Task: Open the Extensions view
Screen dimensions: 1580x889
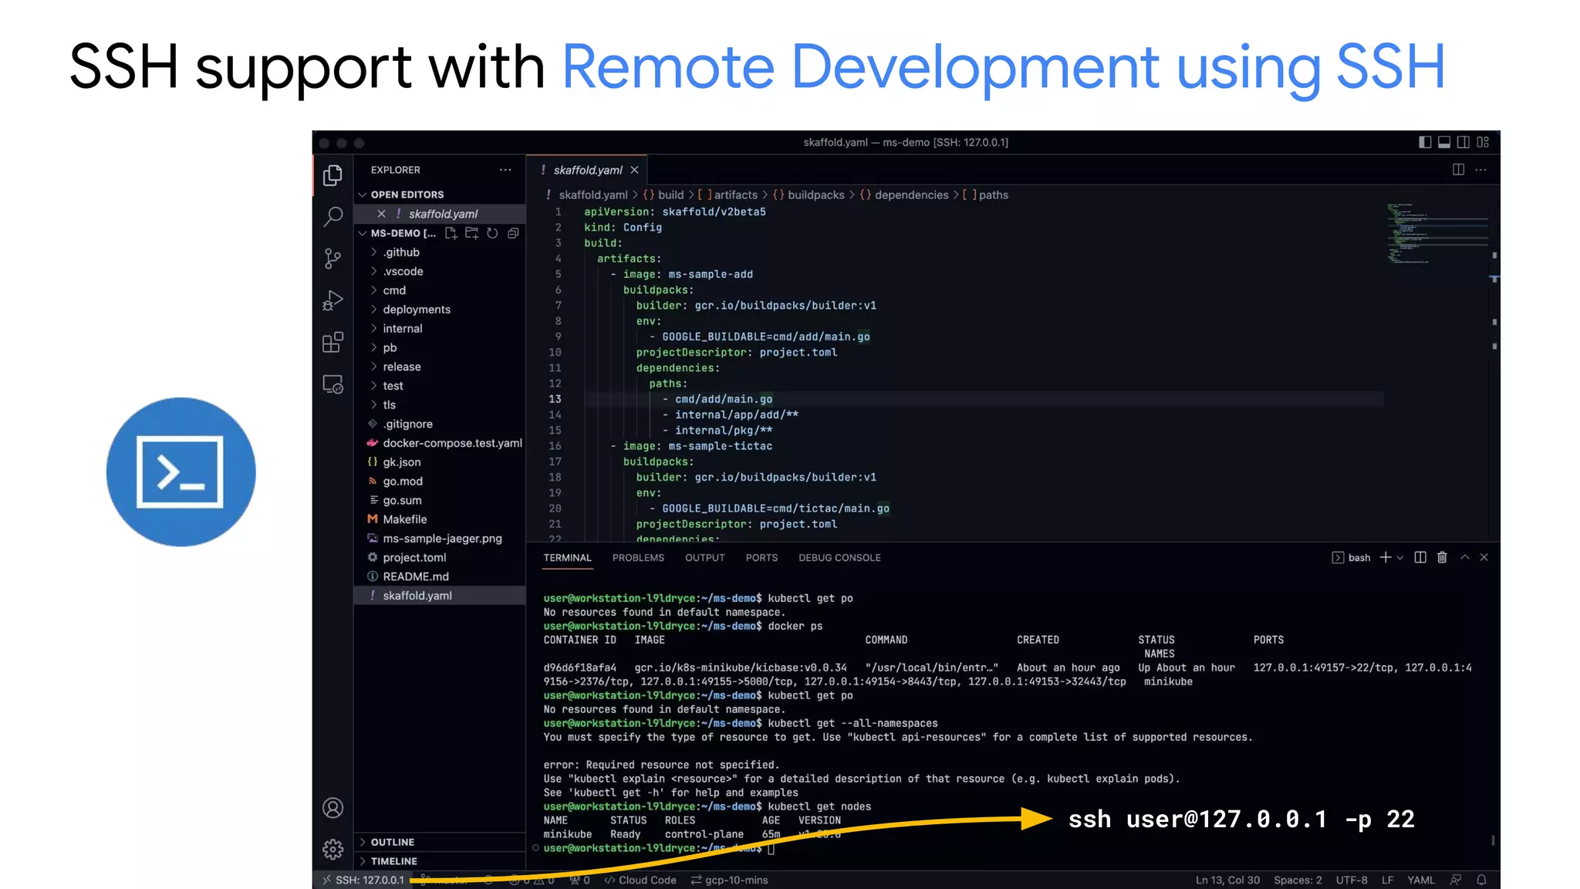Action: click(333, 342)
